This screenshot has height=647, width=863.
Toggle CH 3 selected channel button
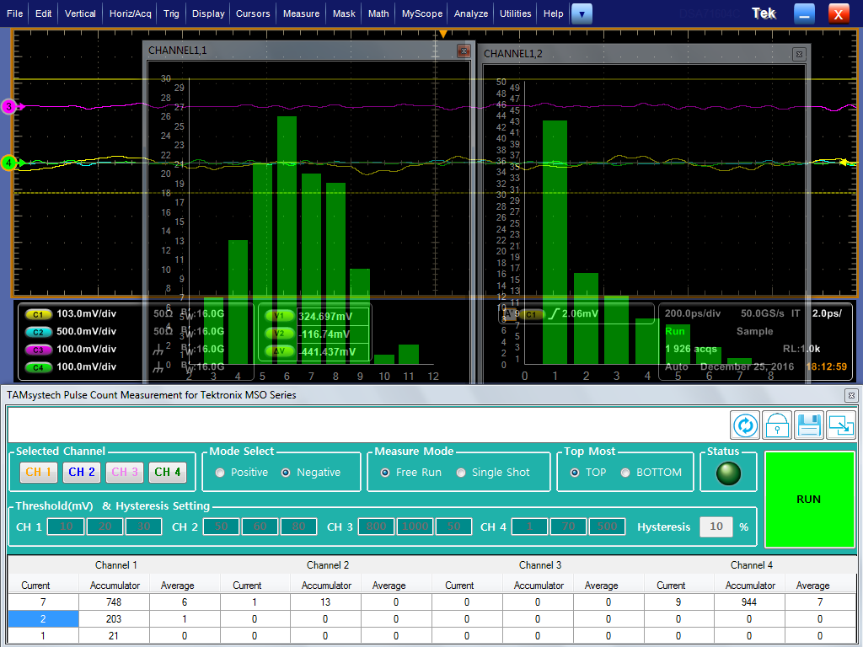(x=125, y=472)
